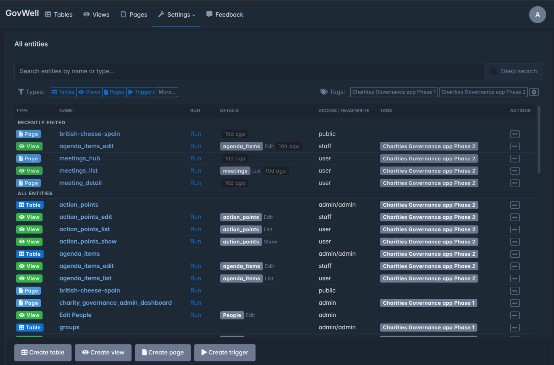Image resolution: width=554 pixels, height=365 pixels.
Task: Open the user avatar menu
Action: pyautogui.click(x=537, y=14)
